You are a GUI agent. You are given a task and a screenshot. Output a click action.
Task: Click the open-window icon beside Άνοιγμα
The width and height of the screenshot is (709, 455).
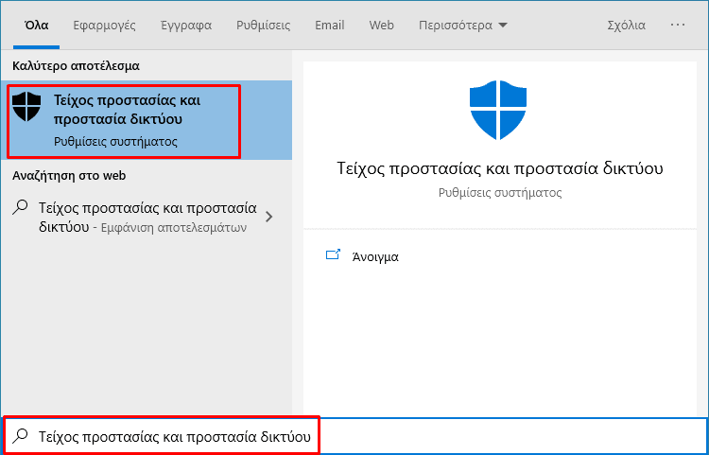pyautogui.click(x=333, y=255)
